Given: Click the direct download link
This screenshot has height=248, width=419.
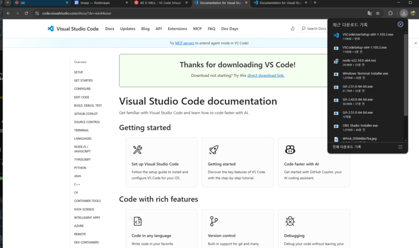Looking at the screenshot, I should (266, 75).
